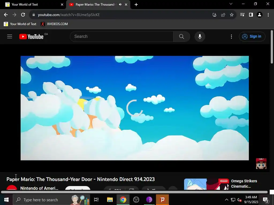The height and width of the screenshot is (205, 274).
Task: Click the browser forward arrow
Action: tap(14, 15)
